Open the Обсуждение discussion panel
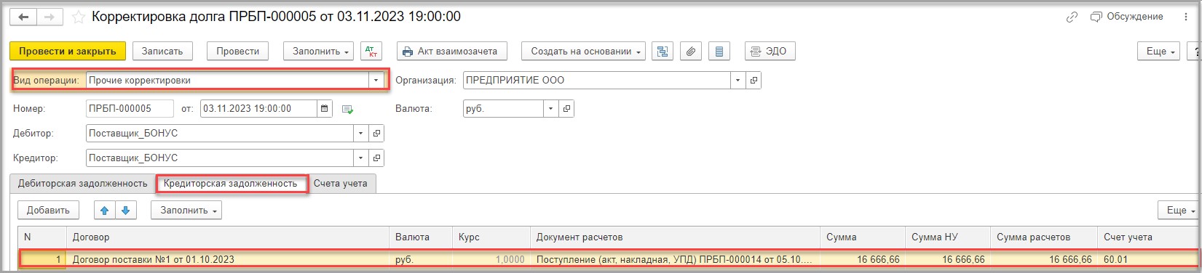This screenshot has height=273, width=1202. [1127, 17]
